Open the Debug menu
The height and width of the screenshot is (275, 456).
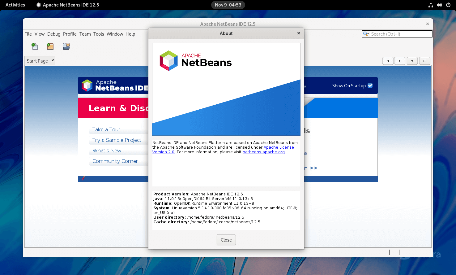54,34
